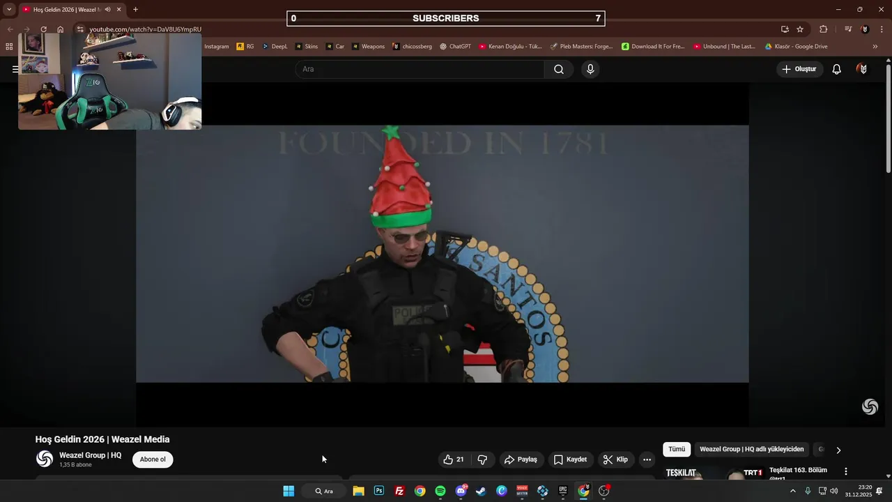Open the Instagram bookmark

click(217, 47)
